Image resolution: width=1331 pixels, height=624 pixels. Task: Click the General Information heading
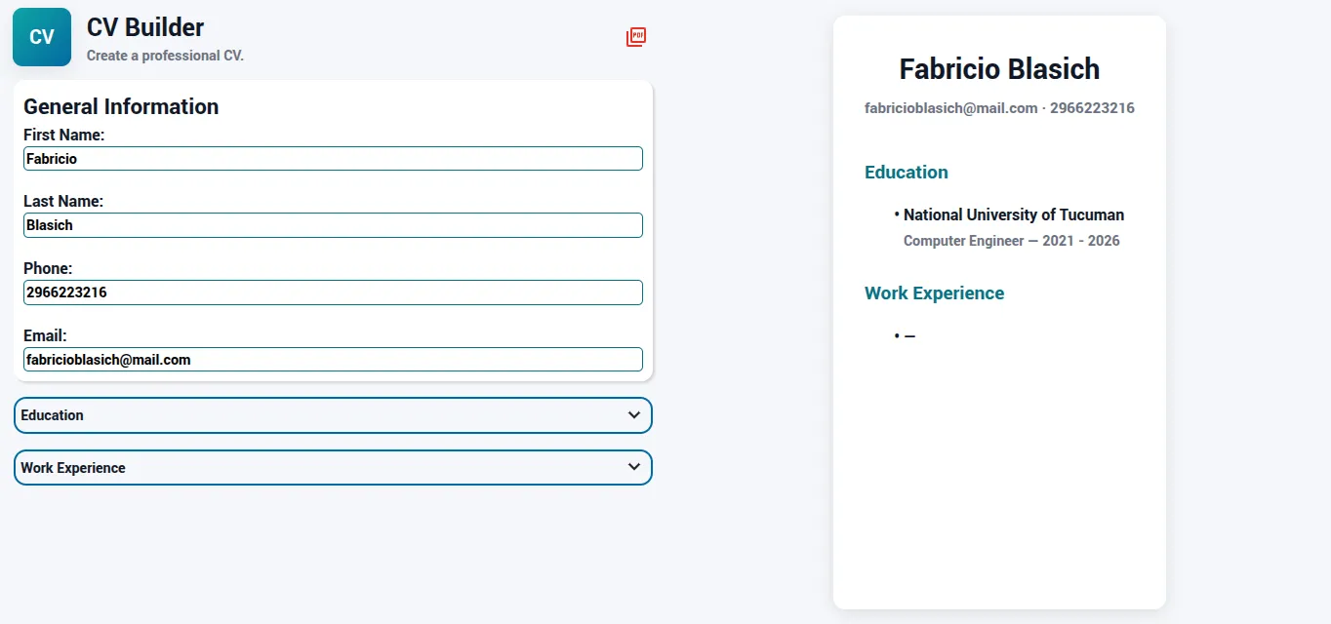(x=121, y=106)
